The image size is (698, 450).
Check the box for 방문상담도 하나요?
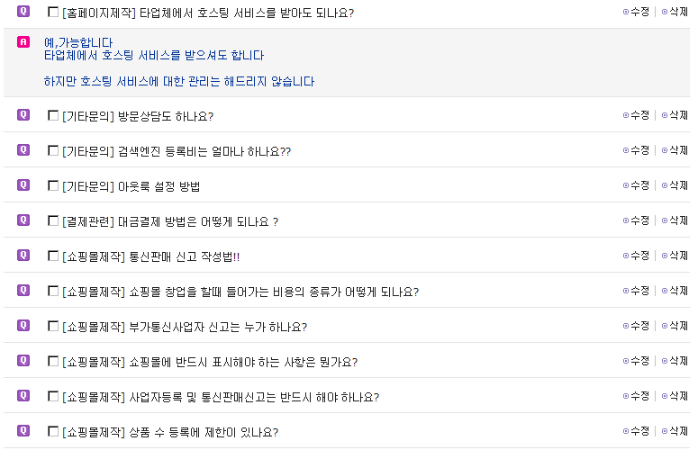(x=53, y=115)
